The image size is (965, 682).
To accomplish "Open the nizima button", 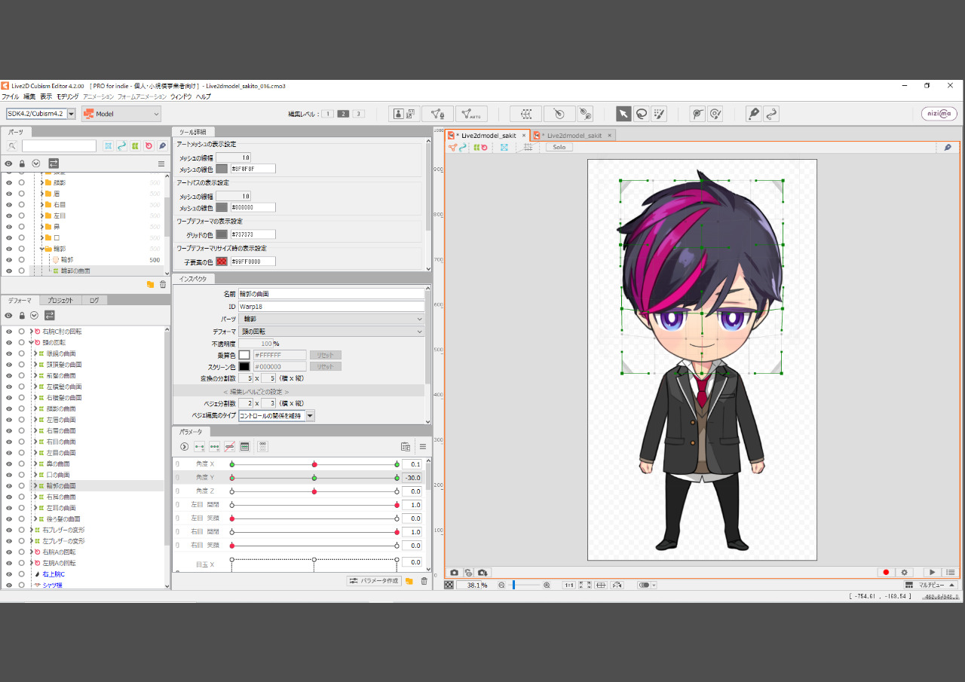I will tap(939, 114).
